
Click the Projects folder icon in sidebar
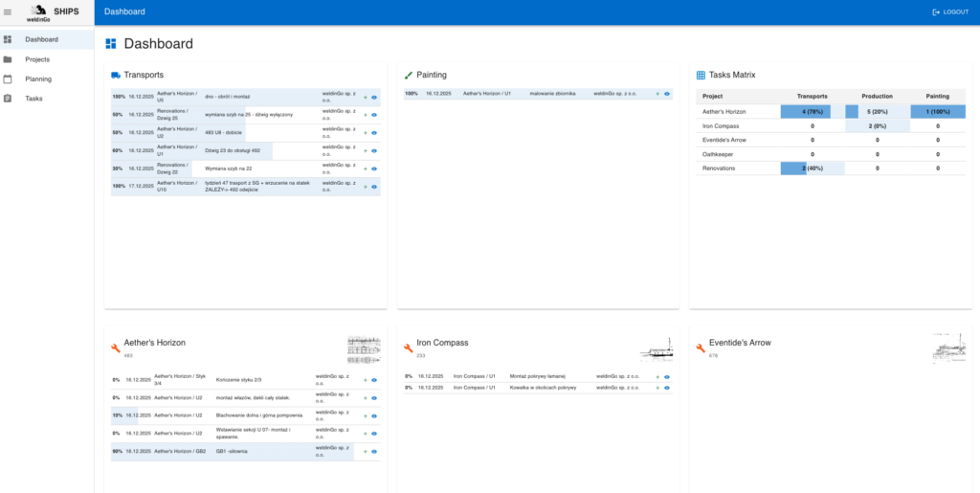[x=8, y=59]
